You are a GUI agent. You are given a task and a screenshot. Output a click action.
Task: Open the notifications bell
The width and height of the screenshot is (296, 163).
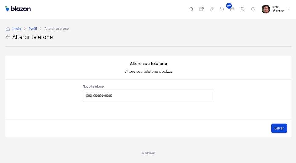[x=253, y=9]
